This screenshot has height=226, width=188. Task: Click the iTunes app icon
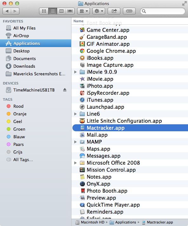point(82,100)
